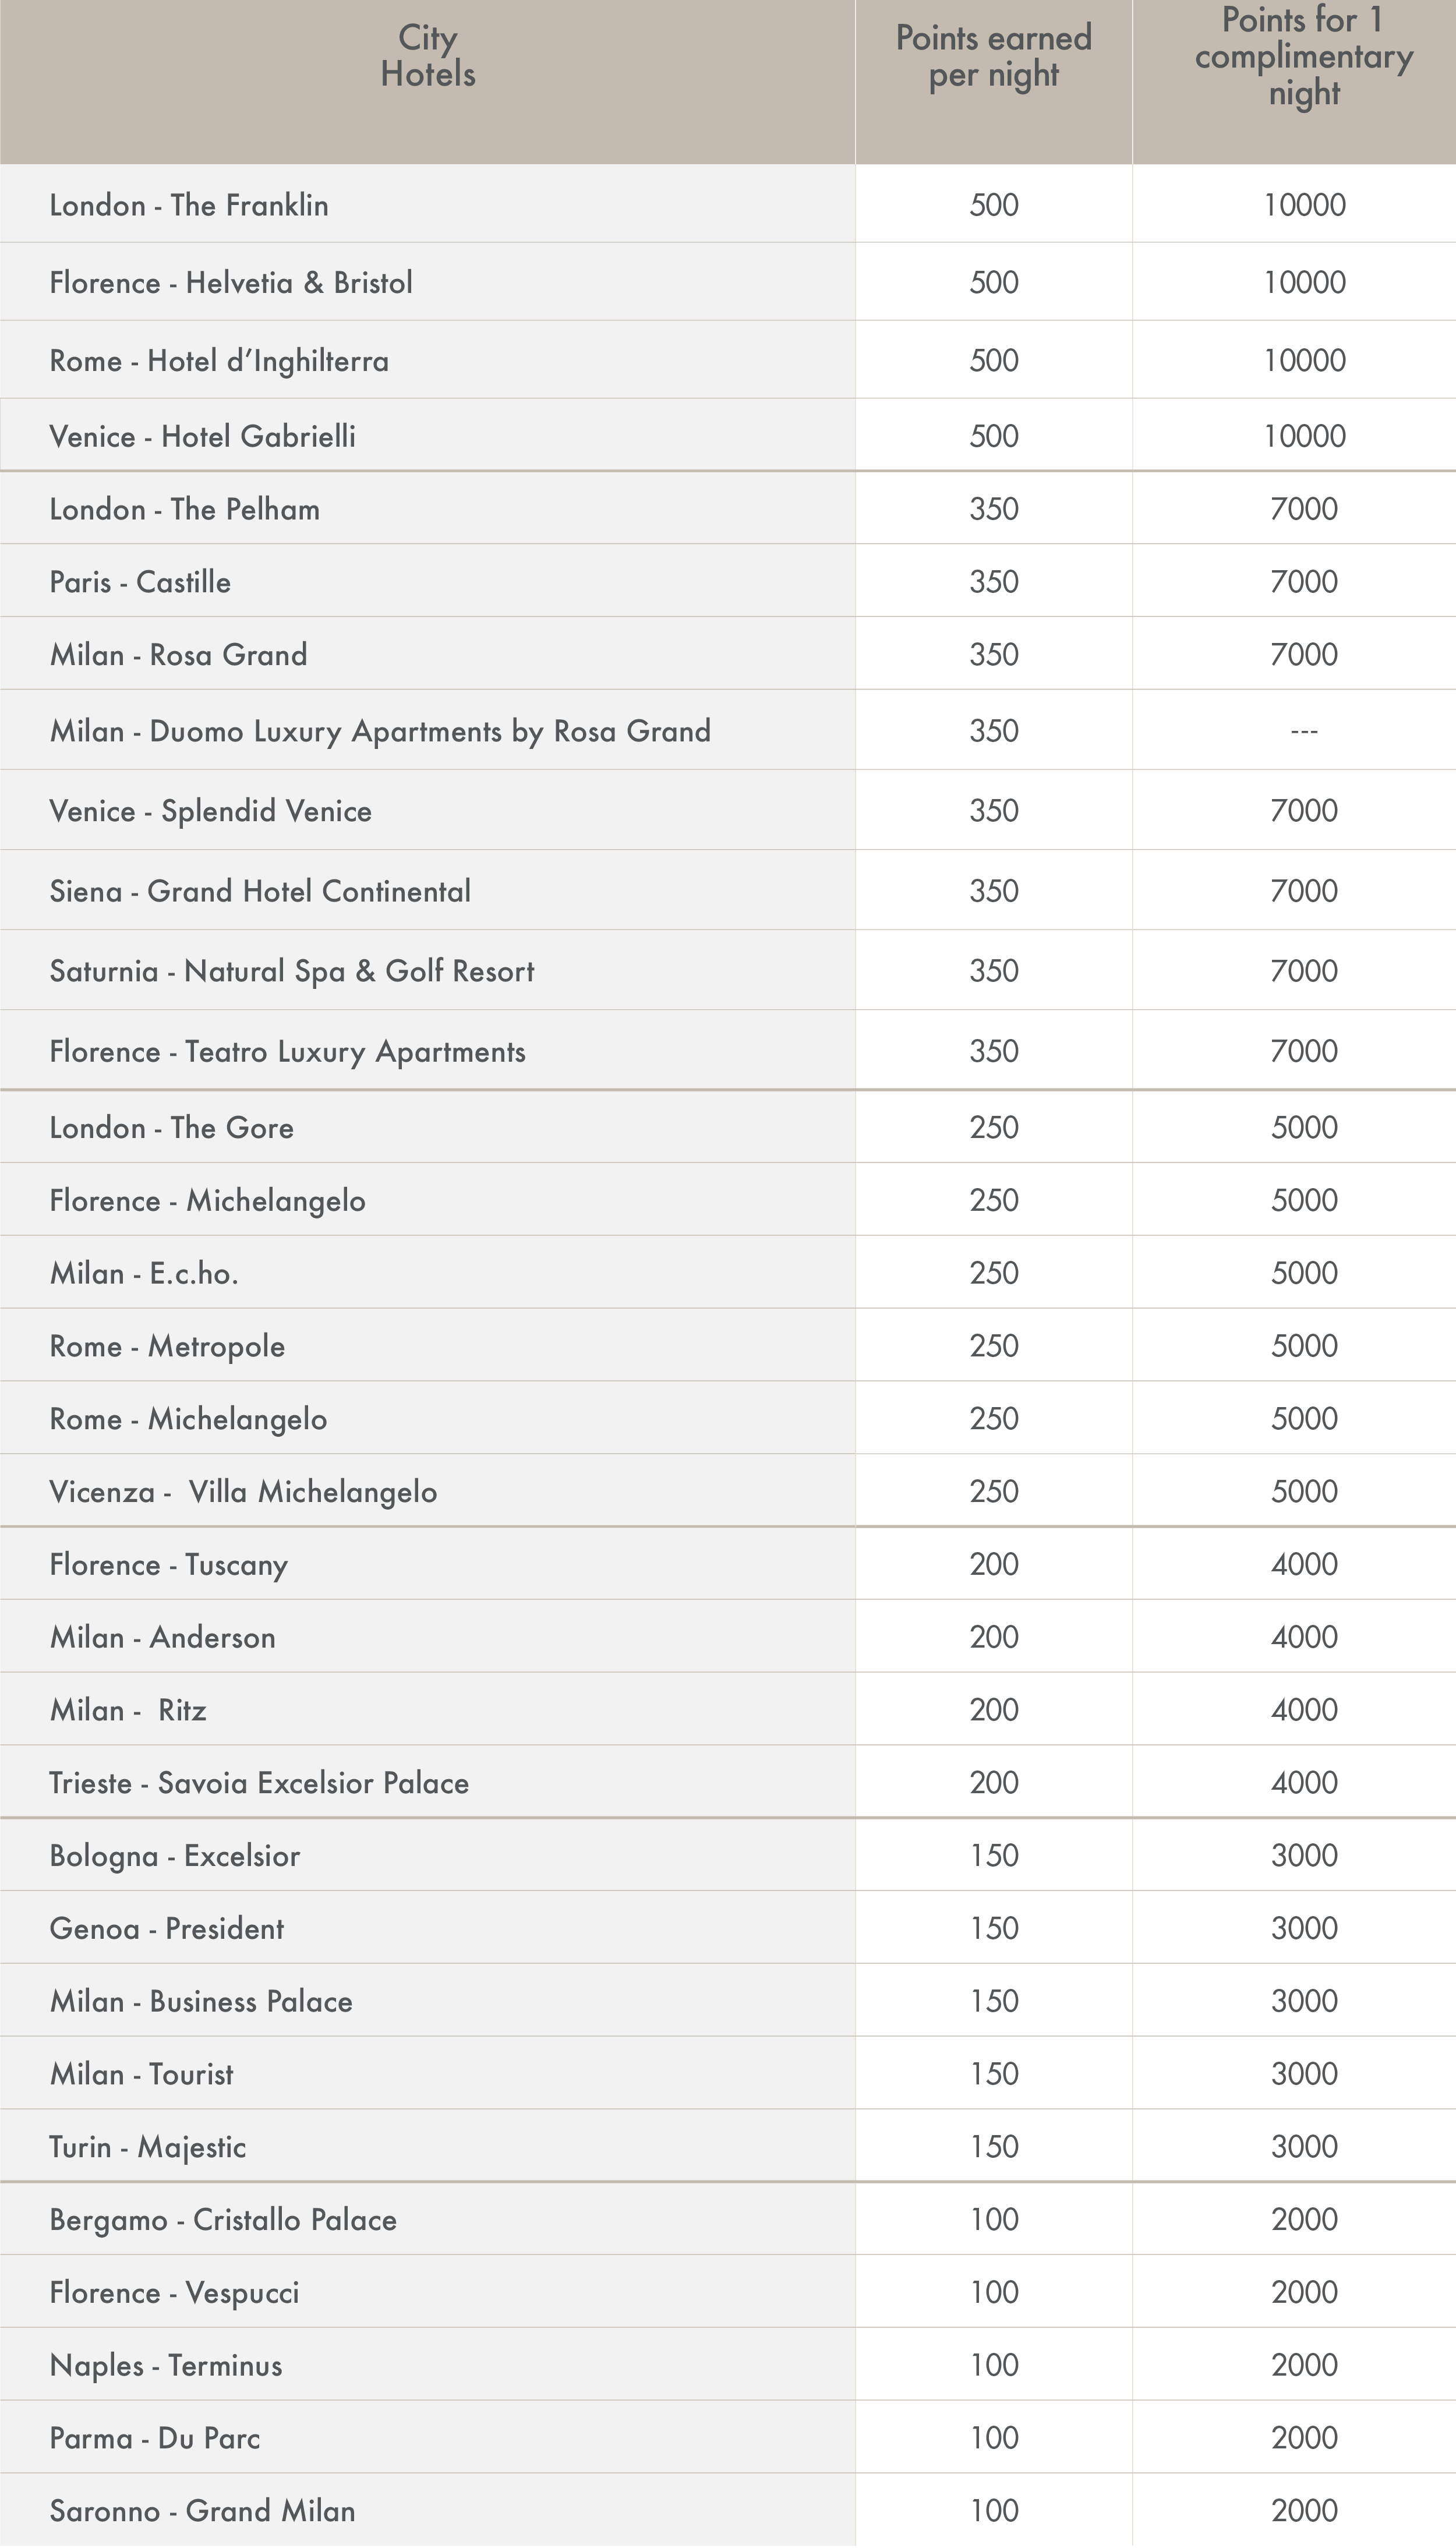Click the London - The Franklin hotel row
1456x2548 pixels.
pyautogui.click(x=189, y=205)
